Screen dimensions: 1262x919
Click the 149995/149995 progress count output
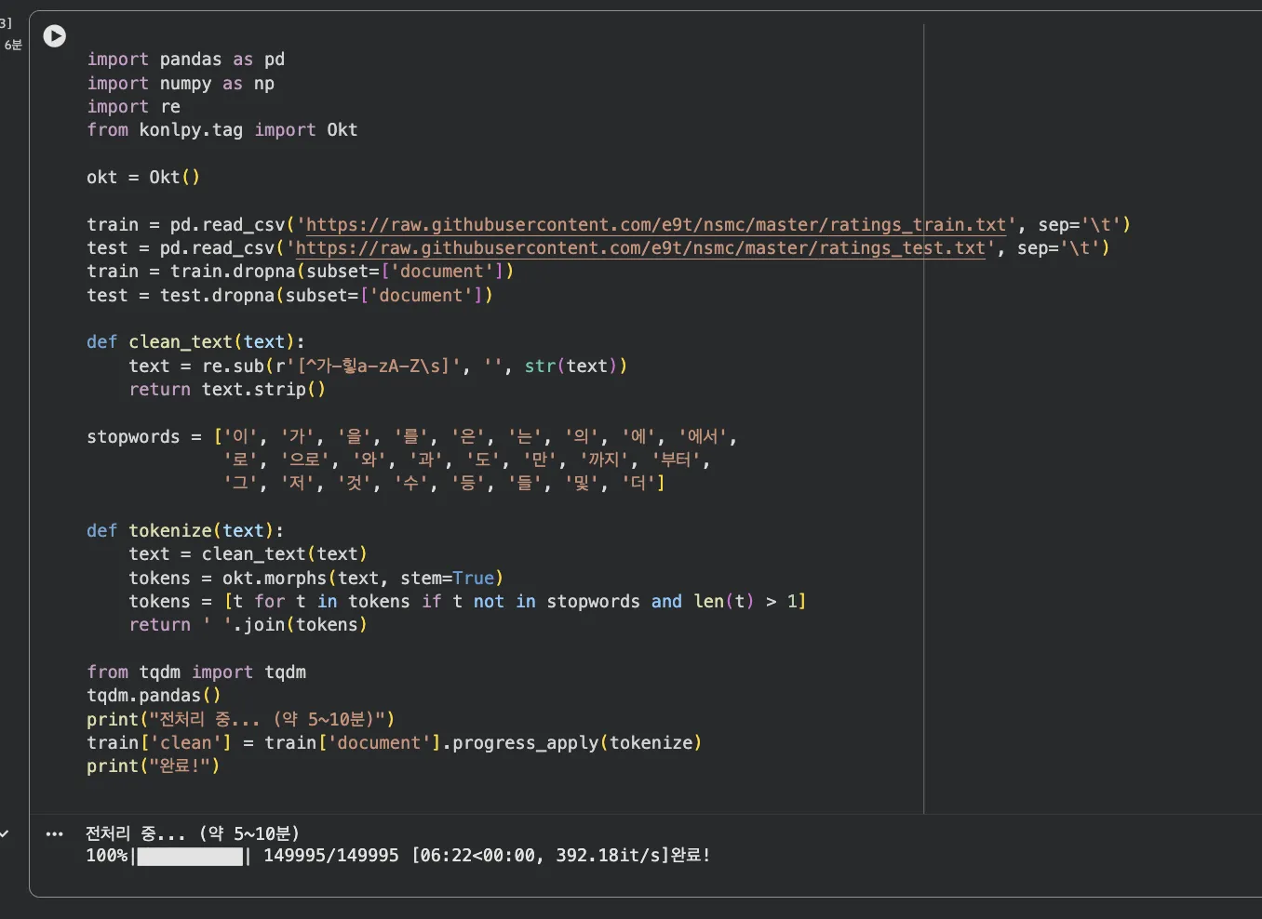[330, 856]
